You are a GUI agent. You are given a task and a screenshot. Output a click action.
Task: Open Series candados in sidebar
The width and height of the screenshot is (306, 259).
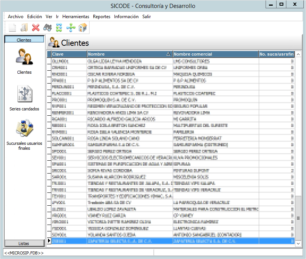click(24, 94)
